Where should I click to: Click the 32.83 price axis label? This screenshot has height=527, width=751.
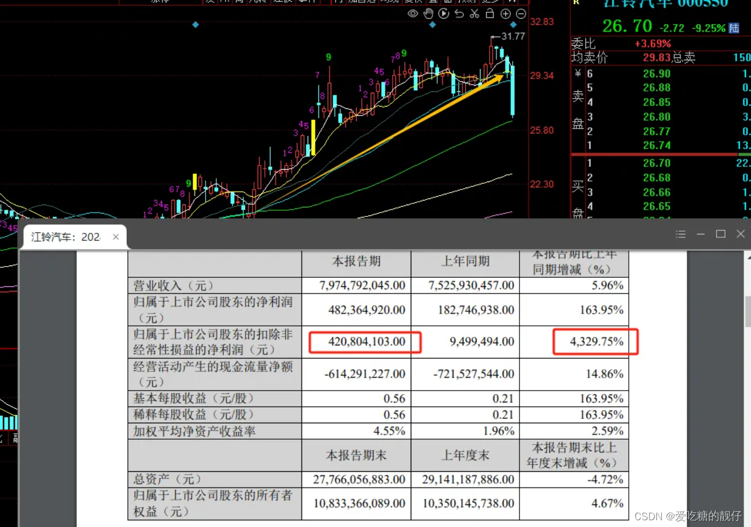click(542, 22)
